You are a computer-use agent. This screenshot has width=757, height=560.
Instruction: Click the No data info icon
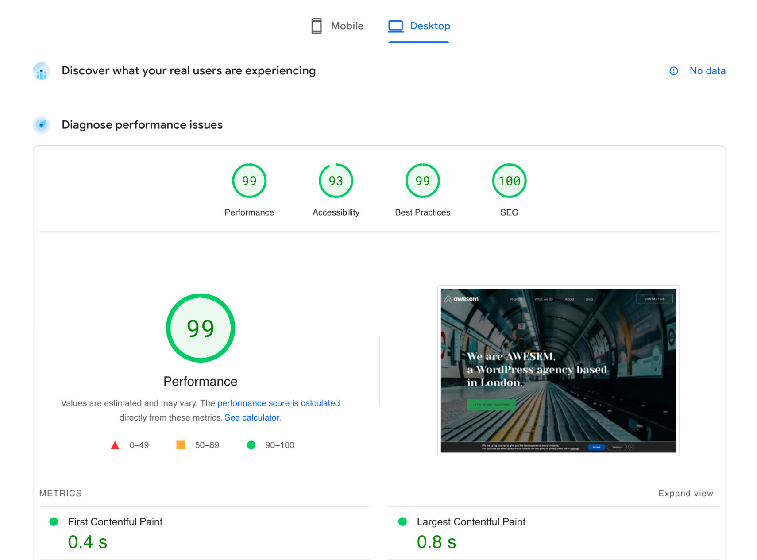click(674, 71)
